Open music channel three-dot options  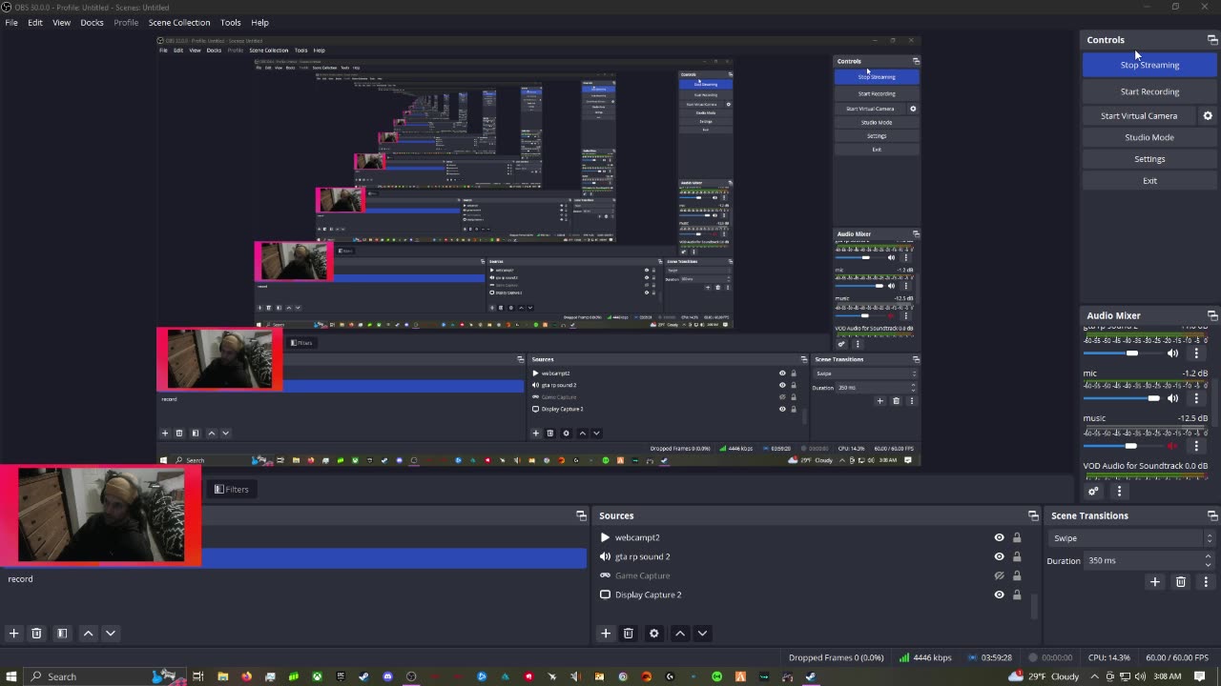click(x=1196, y=445)
